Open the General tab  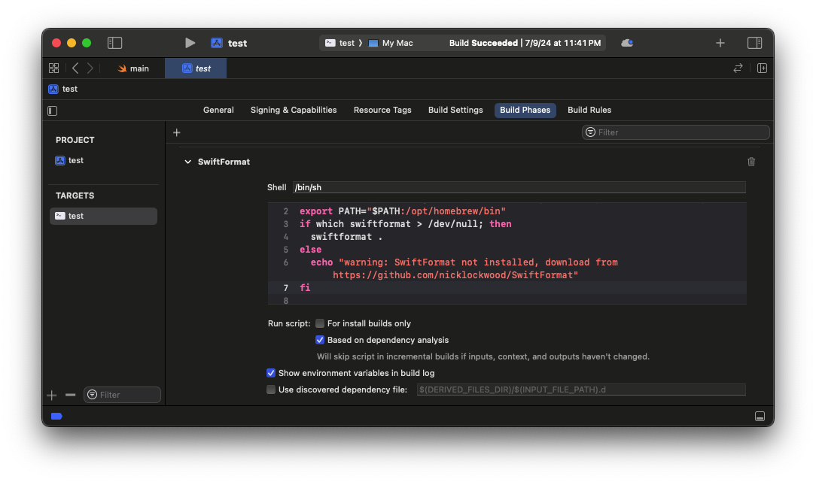point(218,111)
